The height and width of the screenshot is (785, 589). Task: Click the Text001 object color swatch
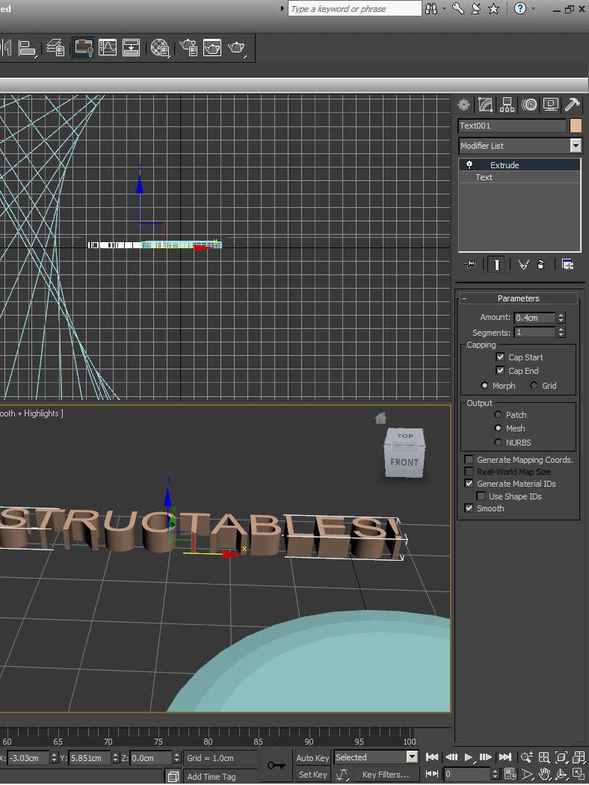(576, 126)
